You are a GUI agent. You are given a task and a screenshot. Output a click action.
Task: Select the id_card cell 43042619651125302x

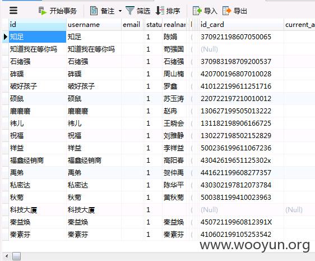point(241,161)
